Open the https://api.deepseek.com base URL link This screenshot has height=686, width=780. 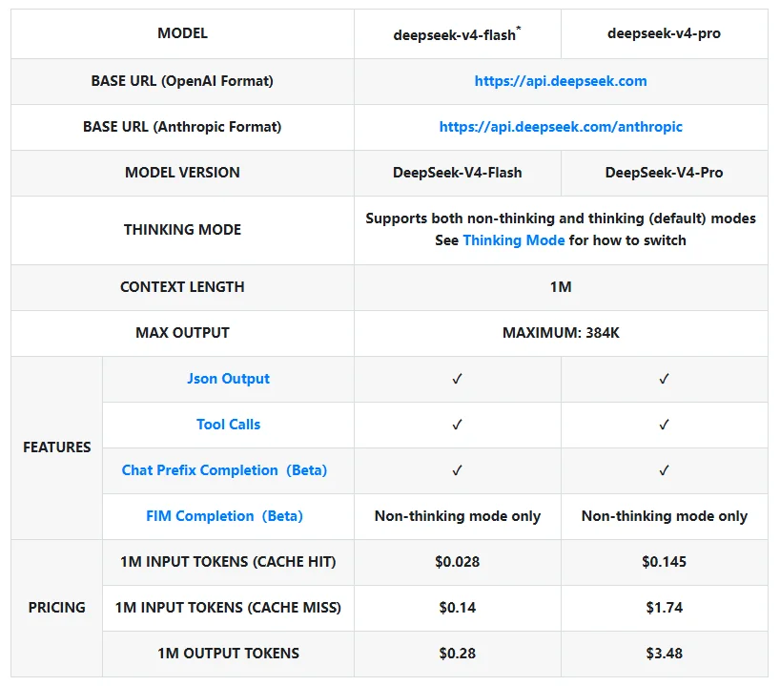point(561,81)
